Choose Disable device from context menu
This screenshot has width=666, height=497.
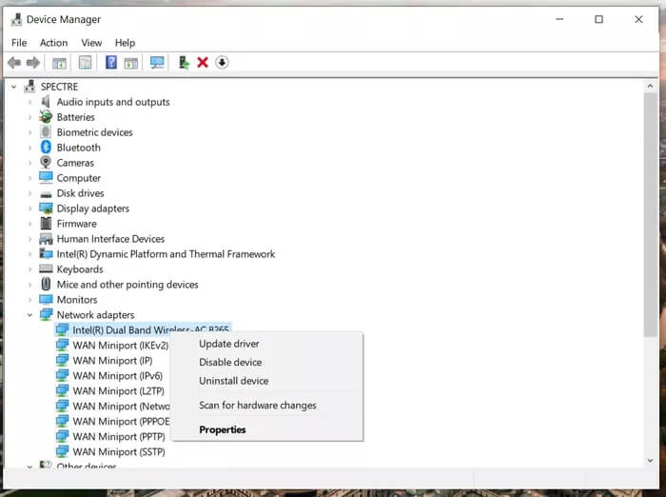click(x=267, y=362)
